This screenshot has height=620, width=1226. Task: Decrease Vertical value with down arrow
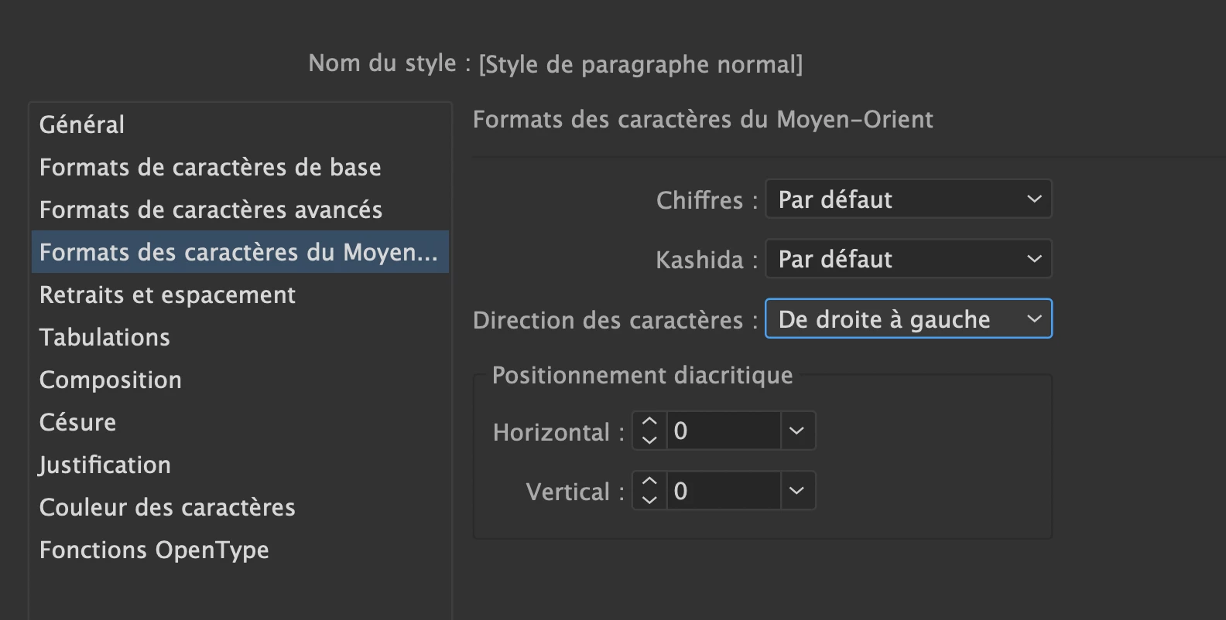click(649, 500)
